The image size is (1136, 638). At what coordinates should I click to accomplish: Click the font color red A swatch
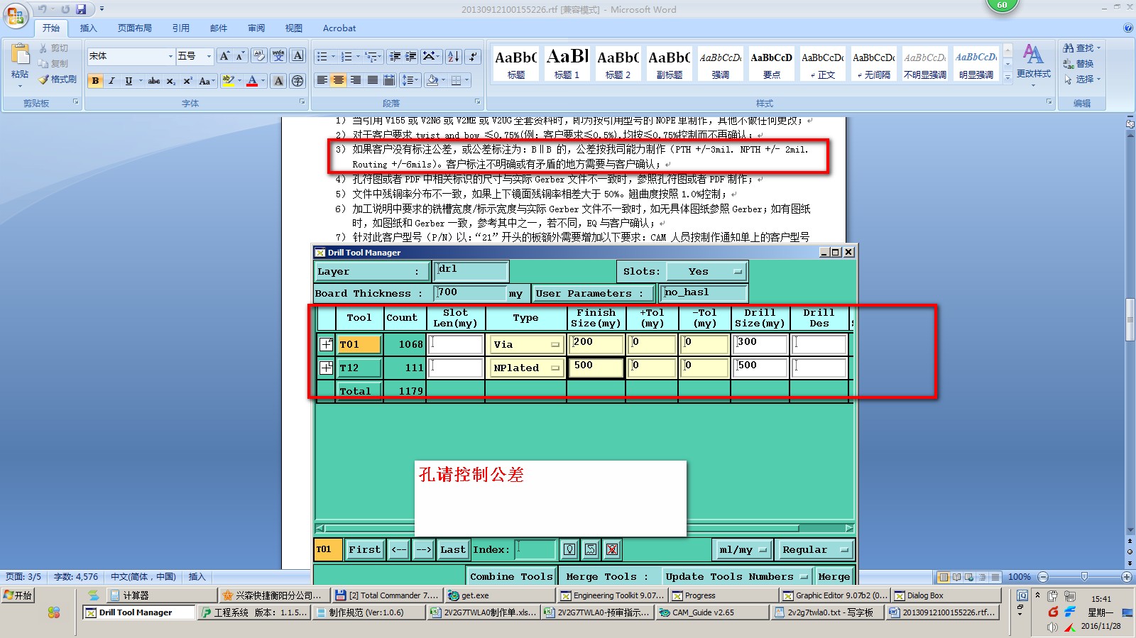click(x=252, y=81)
